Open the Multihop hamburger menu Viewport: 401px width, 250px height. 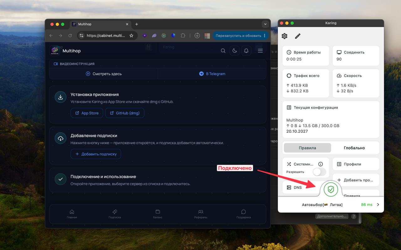[x=260, y=51]
